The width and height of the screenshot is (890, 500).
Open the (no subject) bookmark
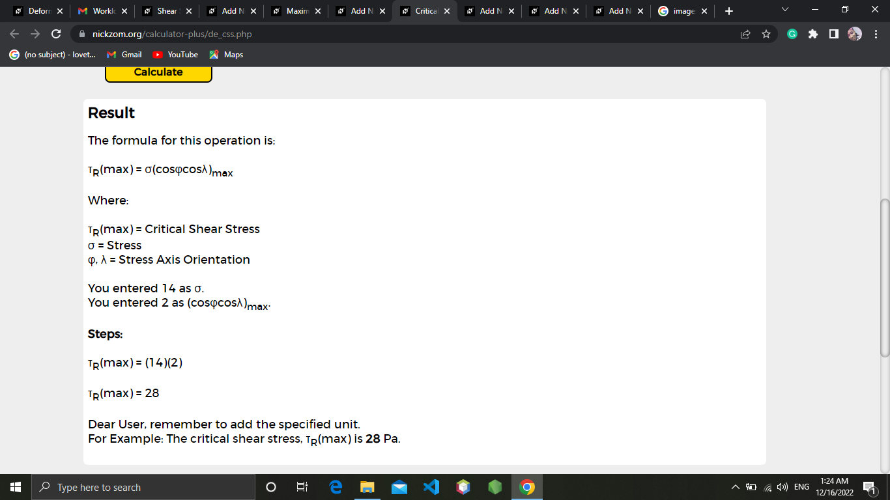(53, 55)
